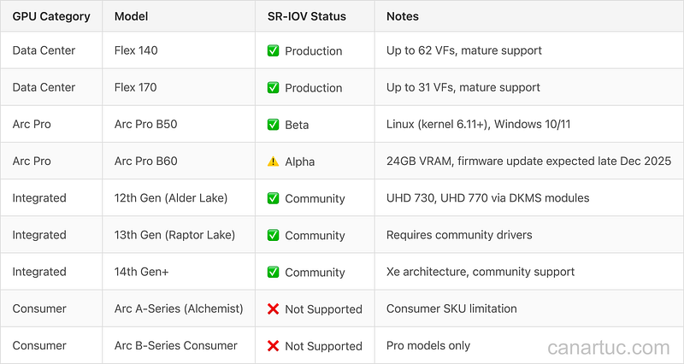Click the red X in the Arc A-Series row
Screen dimensions: 684x364
pyautogui.click(x=273, y=309)
